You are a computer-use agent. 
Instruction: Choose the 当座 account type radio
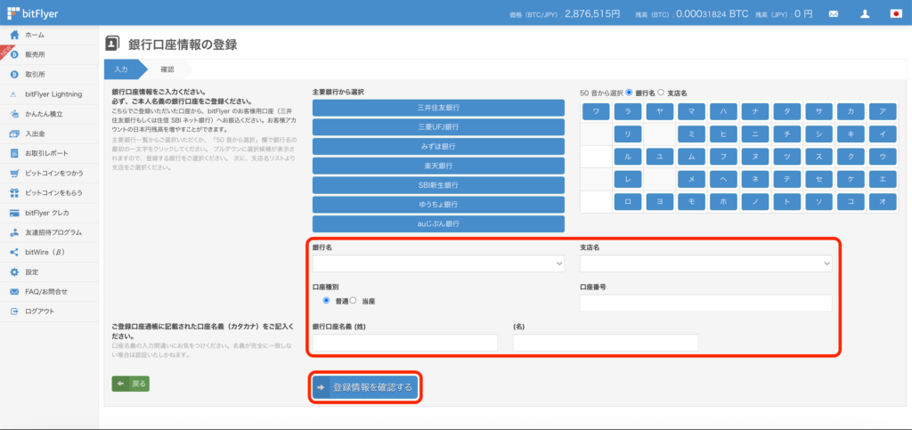[353, 300]
